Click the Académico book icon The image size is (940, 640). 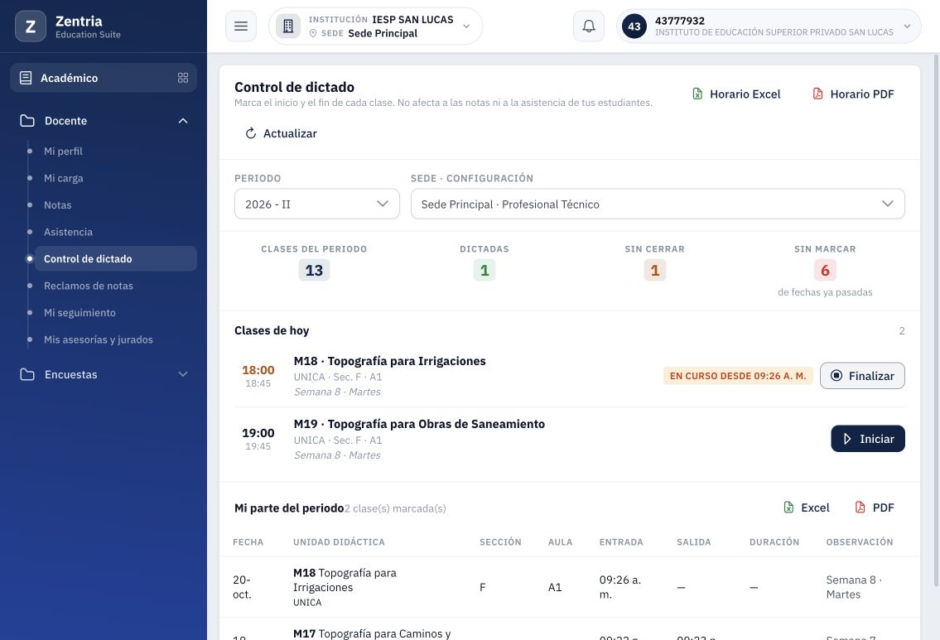point(26,78)
